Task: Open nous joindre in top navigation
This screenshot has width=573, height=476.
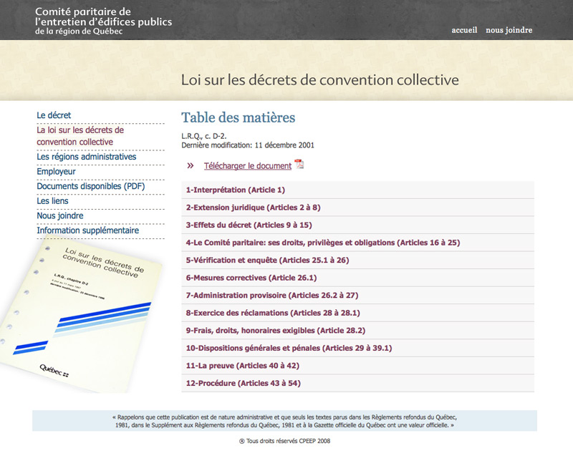Action: tap(509, 30)
